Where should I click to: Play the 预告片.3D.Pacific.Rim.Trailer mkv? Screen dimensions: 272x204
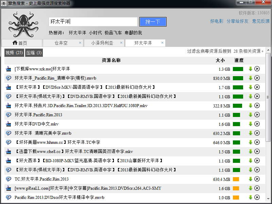tap(257, 106)
